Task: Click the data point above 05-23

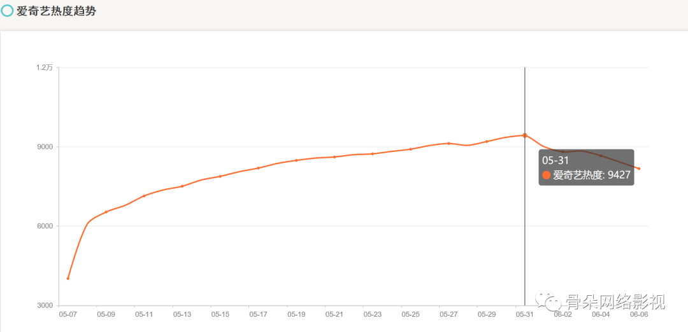Action: click(x=373, y=154)
